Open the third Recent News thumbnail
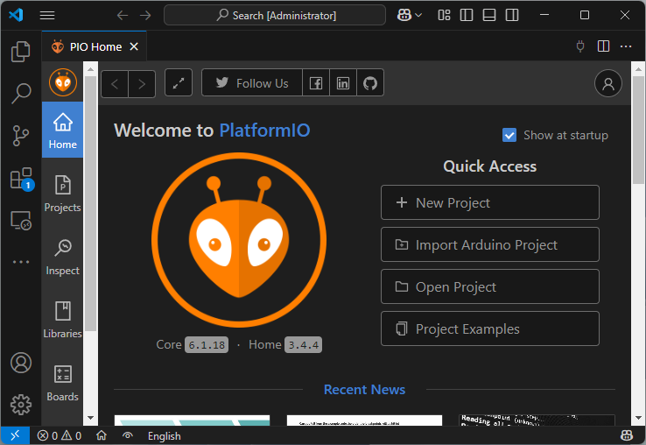Screen dimensions: 646x445 pos(537,420)
